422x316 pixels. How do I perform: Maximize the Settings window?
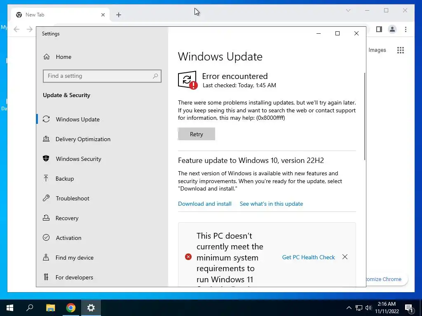pyautogui.click(x=337, y=33)
